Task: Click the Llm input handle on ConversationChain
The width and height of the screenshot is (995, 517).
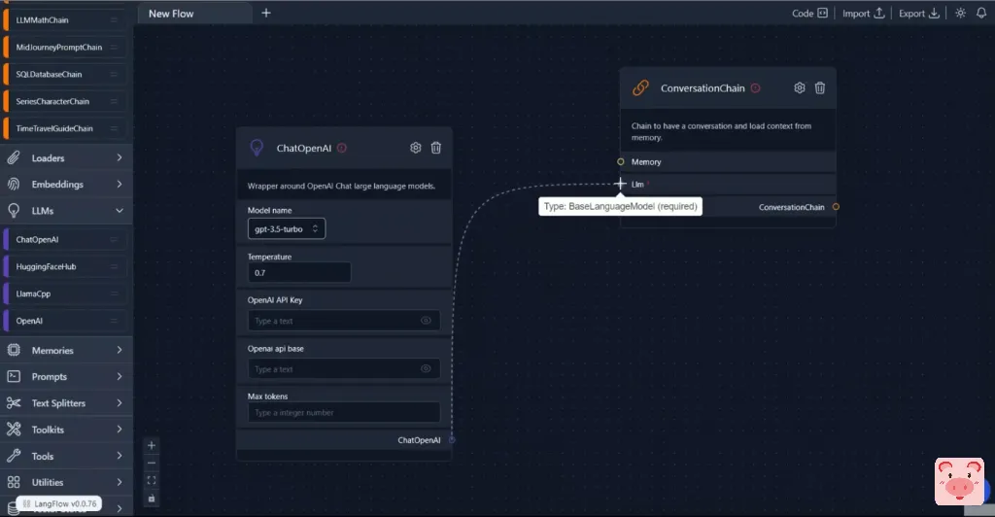Action: (621, 184)
